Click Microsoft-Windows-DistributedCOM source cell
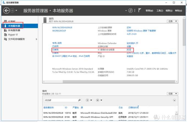The image size is (187, 122). (x=99, y=113)
